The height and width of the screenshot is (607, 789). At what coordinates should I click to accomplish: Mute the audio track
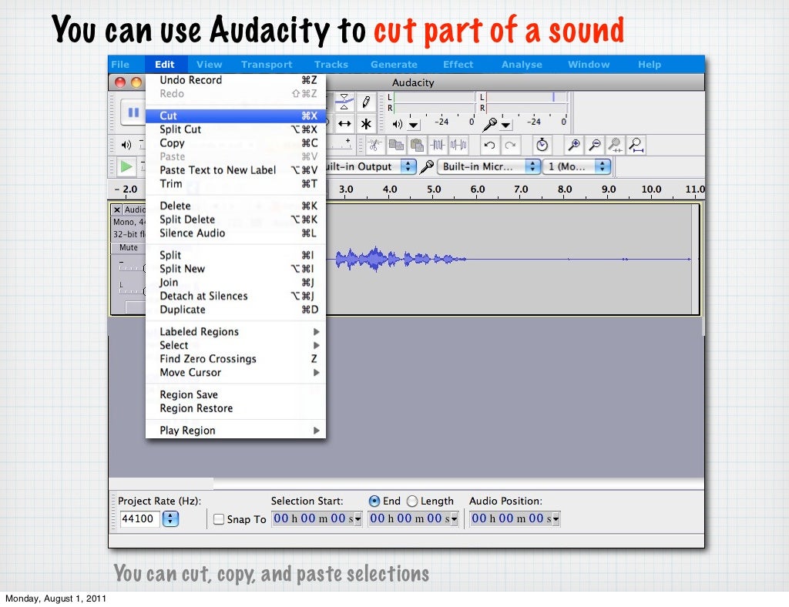[129, 247]
